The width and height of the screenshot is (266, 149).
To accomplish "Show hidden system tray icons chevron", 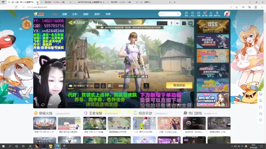I will click(232, 146).
